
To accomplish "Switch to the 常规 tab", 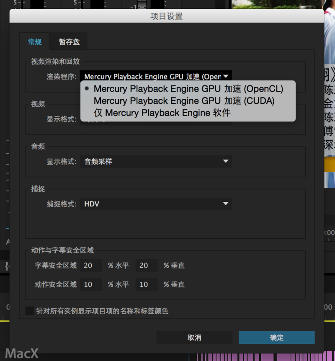I will pyautogui.click(x=35, y=41).
